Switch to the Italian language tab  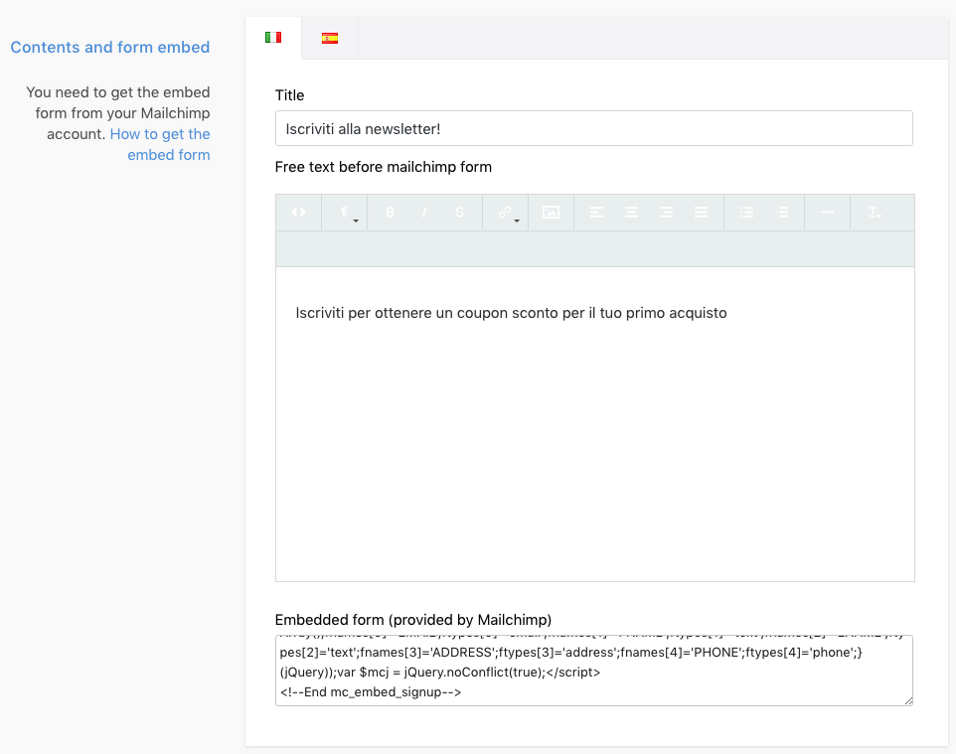[273, 38]
